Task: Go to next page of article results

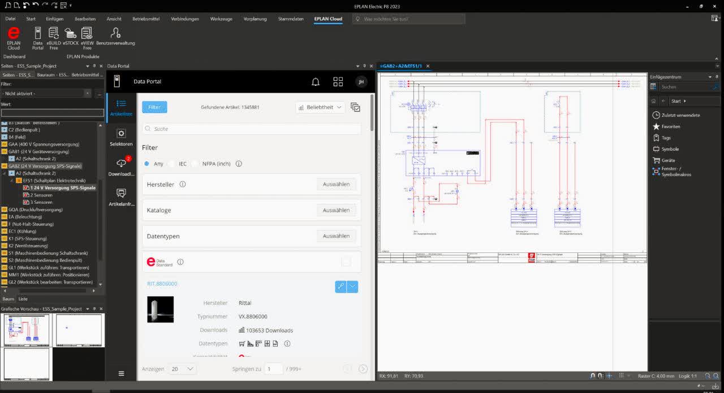Action: (x=363, y=369)
